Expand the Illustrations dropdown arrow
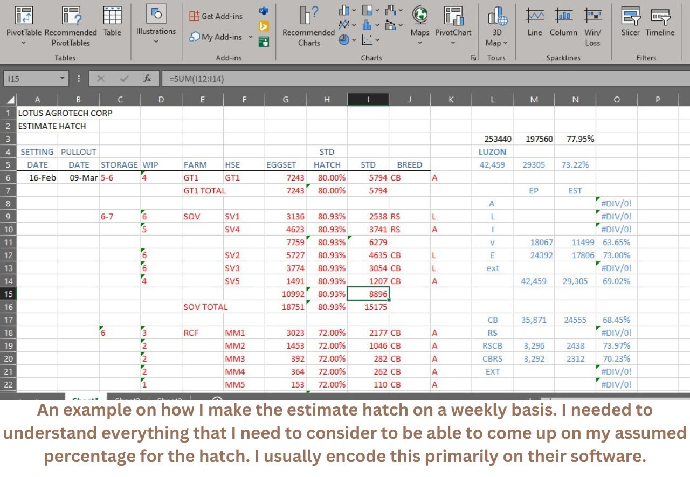The image size is (690, 477). click(x=156, y=42)
